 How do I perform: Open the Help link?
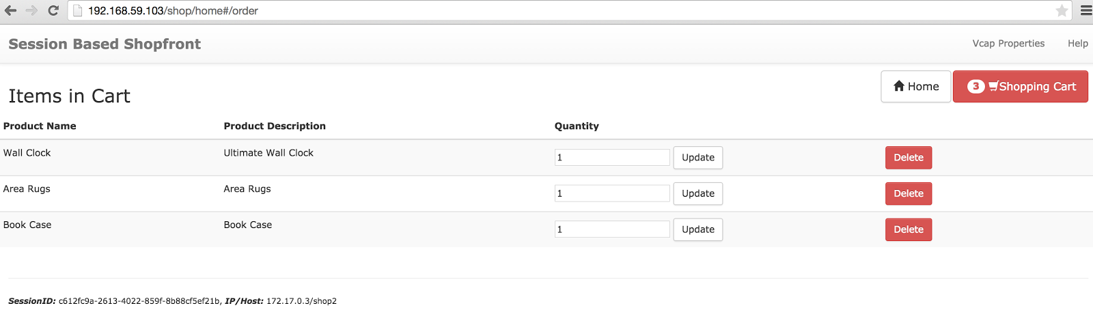pyautogui.click(x=1077, y=44)
